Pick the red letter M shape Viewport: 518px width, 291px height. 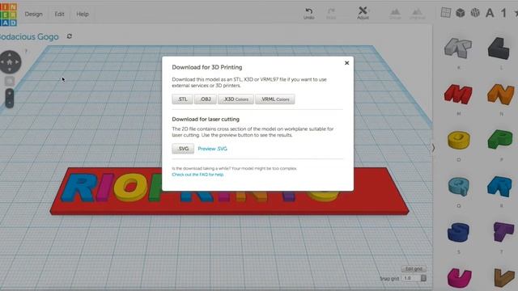click(458, 94)
